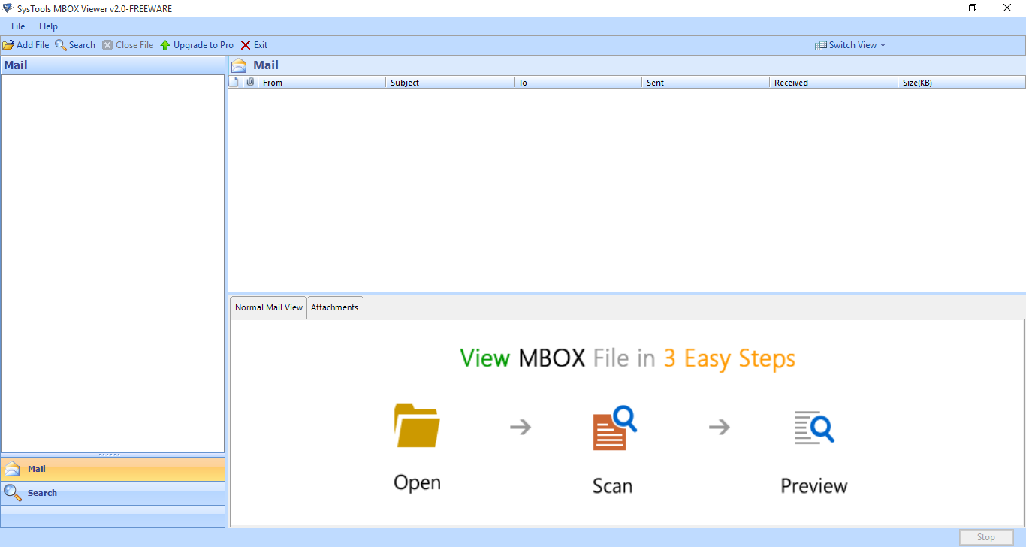Click the Add File toolbar button
The image size is (1026, 547).
click(x=26, y=45)
